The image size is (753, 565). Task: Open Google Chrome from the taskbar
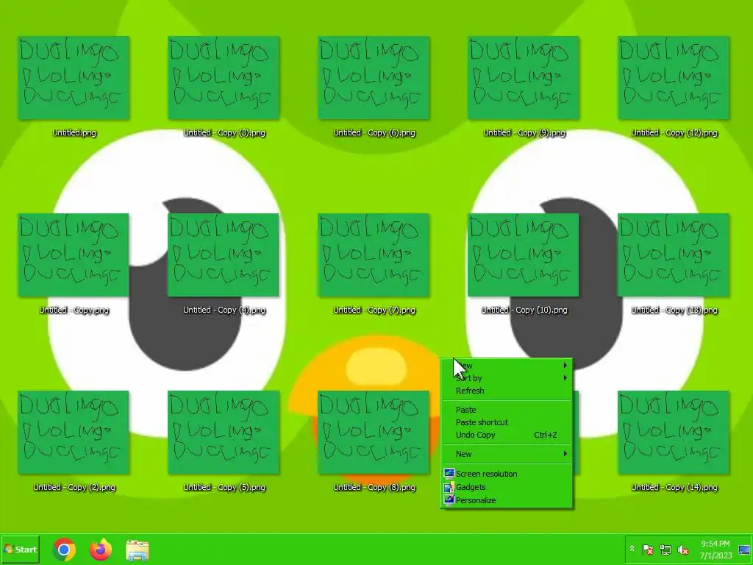click(64, 550)
